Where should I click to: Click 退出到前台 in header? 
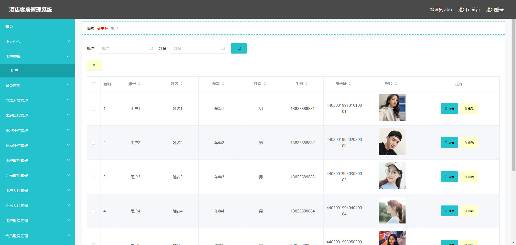469,10
